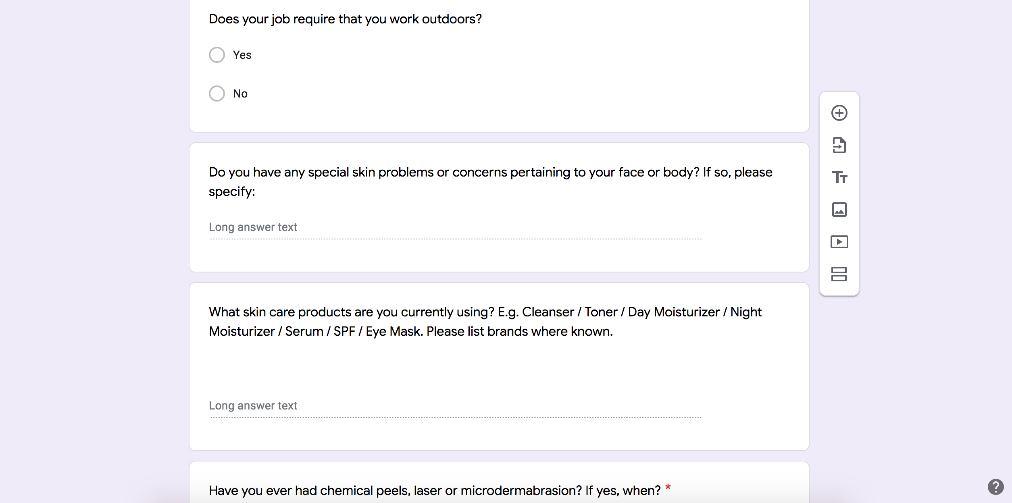
Task: Select the skin care products question card
Action: point(499,367)
